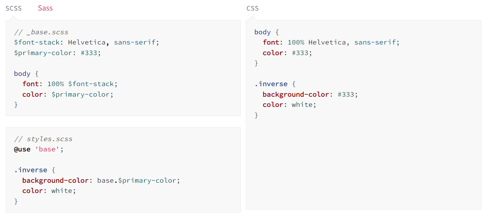This screenshot has width=490, height=214.
Task: Click 'font: 100% $font-stack;' line
Action: coord(70,84)
